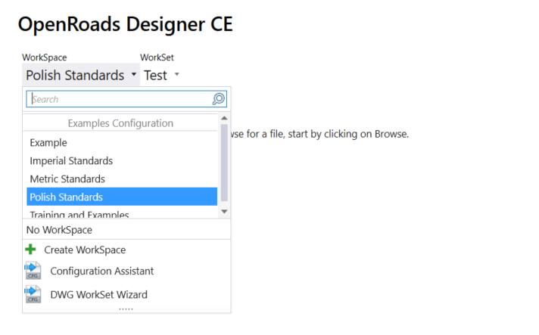
Task: Open the Test WorkSet dropdown
Action: [161, 75]
